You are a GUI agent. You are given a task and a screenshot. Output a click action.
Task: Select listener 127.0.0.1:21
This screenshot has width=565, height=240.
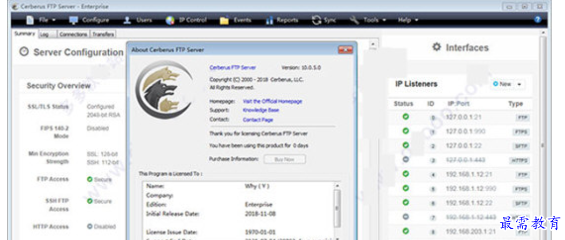(x=460, y=117)
